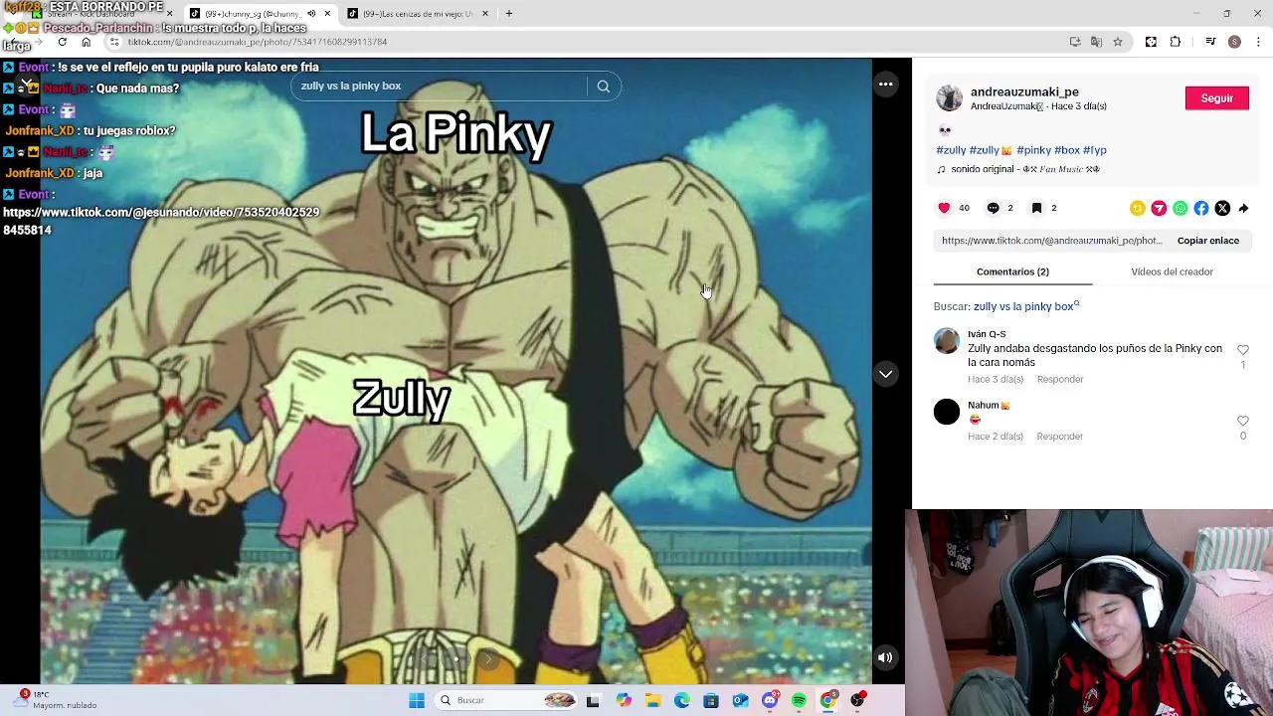Open comments via the speech bubble icon
The width and height of the screenshot is (1273, 716).
click(x=993, y=208)
